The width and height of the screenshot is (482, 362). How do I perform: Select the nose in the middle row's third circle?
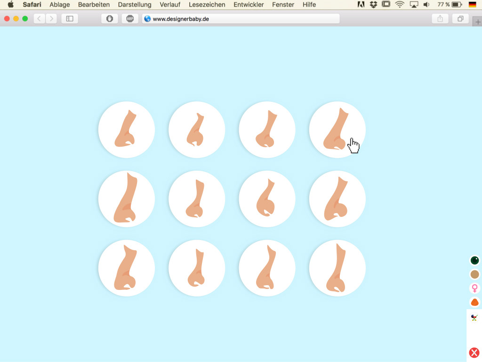pos(267,199)
